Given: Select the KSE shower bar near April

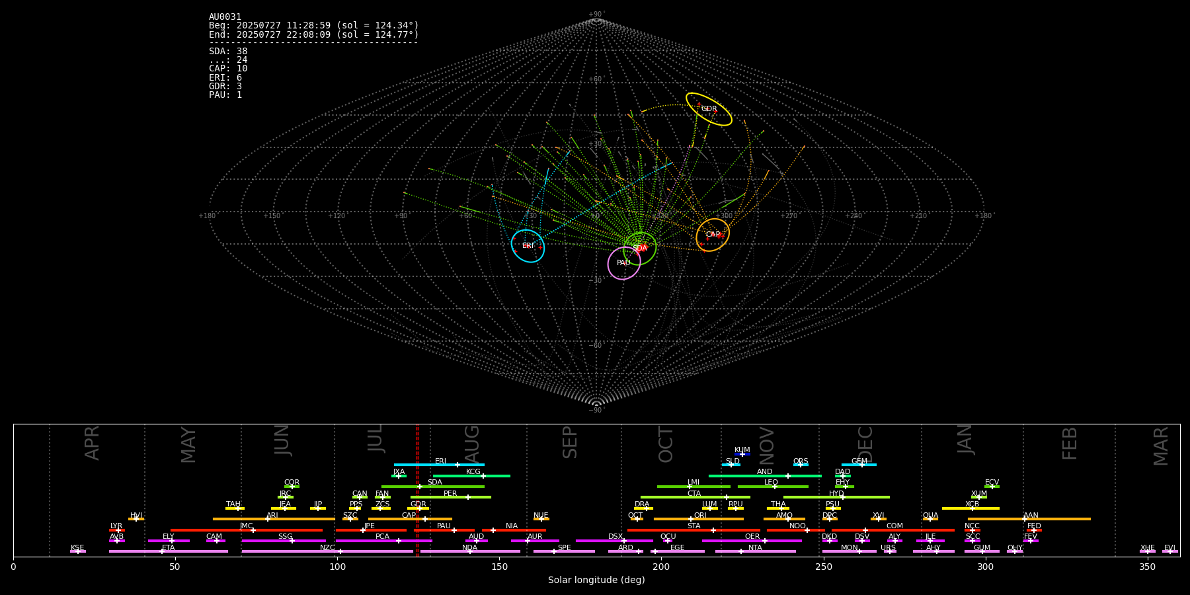Looking at the screenshot, I should (78, 551).
